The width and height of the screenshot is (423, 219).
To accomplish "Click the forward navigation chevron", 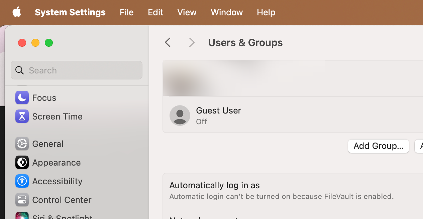I will coord(192,42).
